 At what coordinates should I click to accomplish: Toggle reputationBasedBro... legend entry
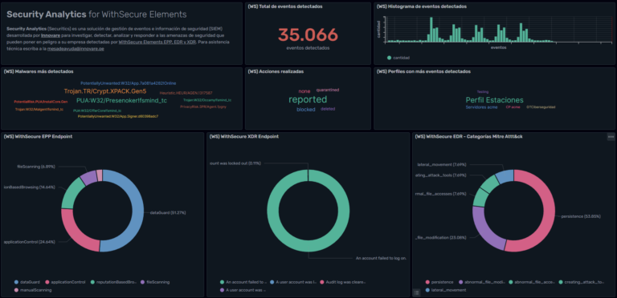[113, 281]
